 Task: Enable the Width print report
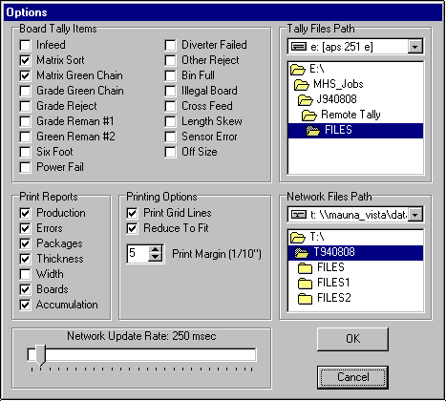click(25, 274)
